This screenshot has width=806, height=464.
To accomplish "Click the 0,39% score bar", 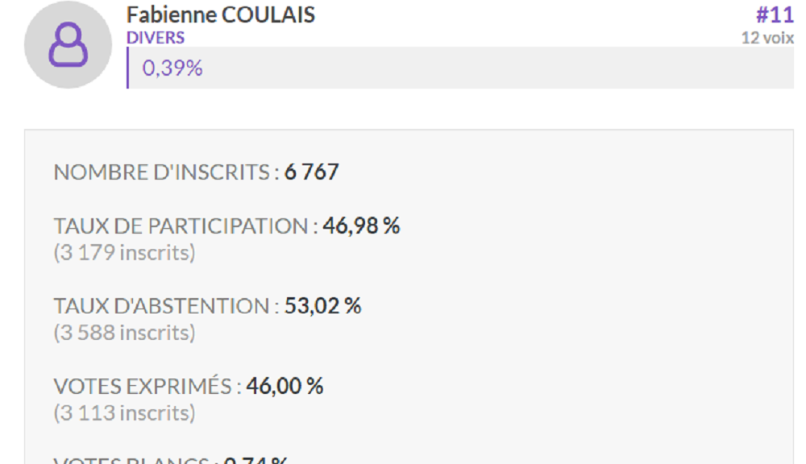I will pyautogui.click(x=460, y=68).
